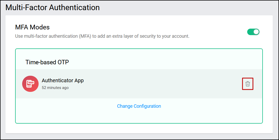Click the word 'Modes' in the MFA Modes heading
The image size is (279, 140).
[41, 27]
